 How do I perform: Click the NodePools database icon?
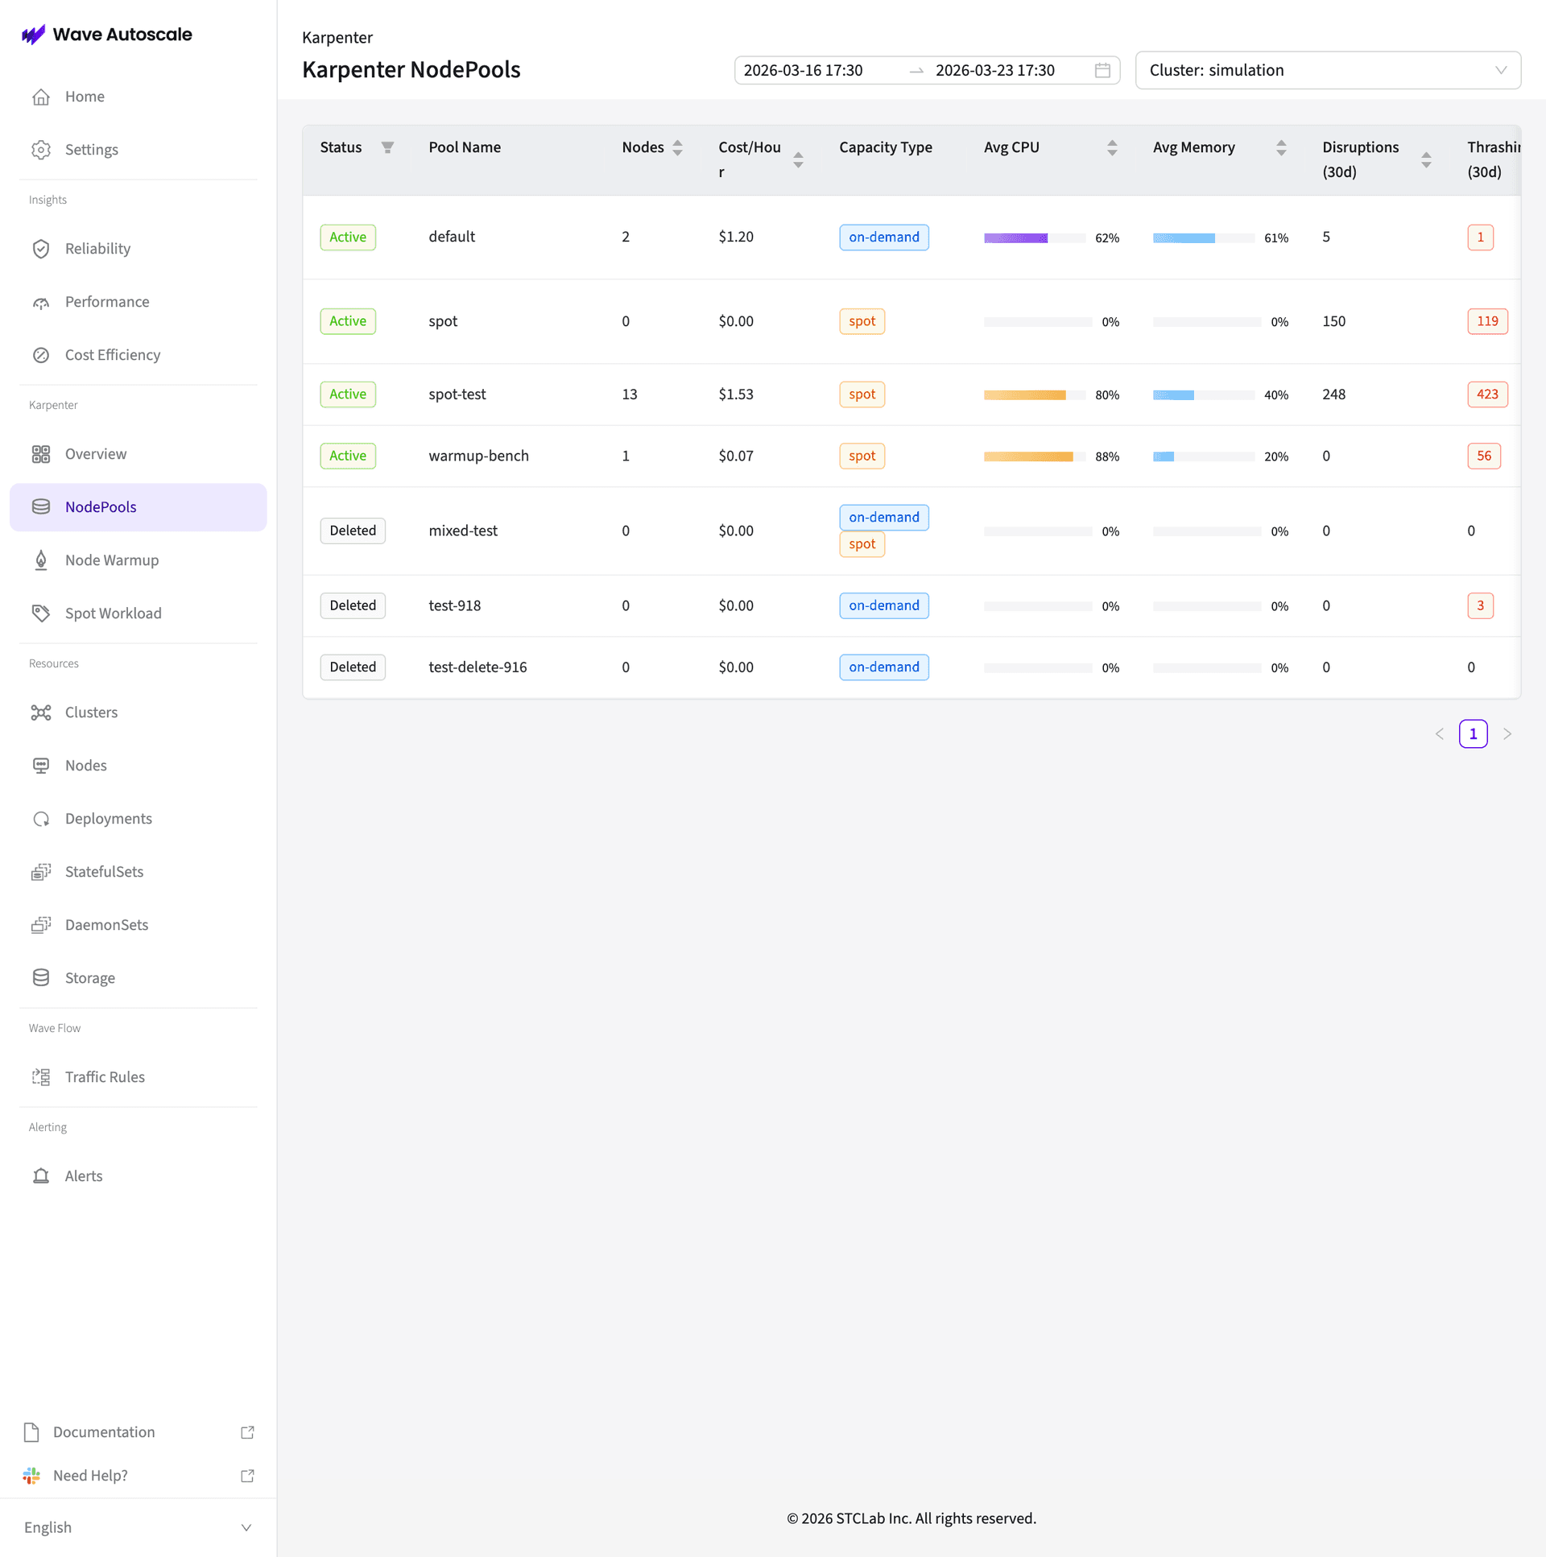click(x=41, y=507)
